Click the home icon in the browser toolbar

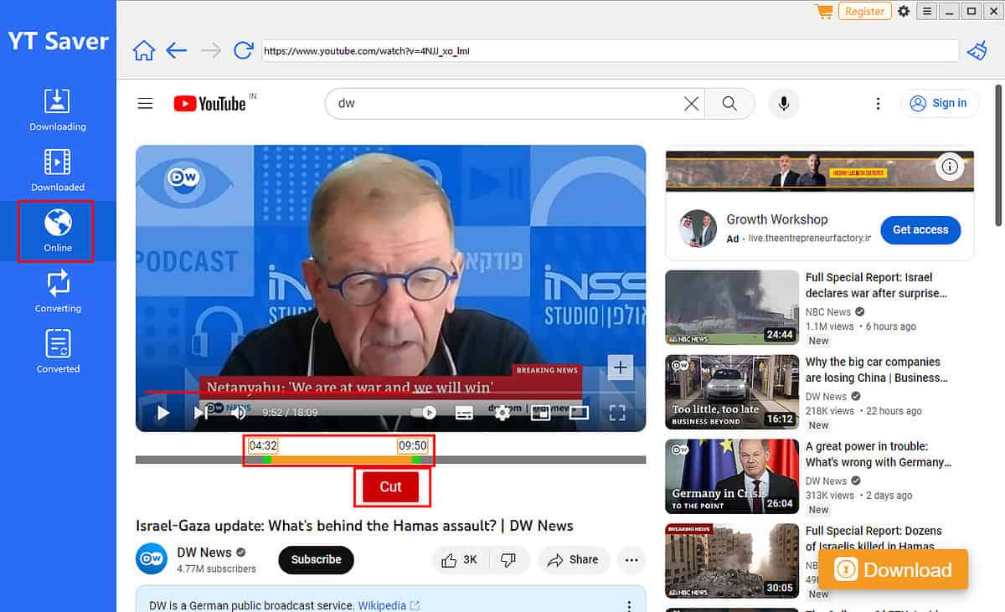pyautogui.click(x=143, y=50)
